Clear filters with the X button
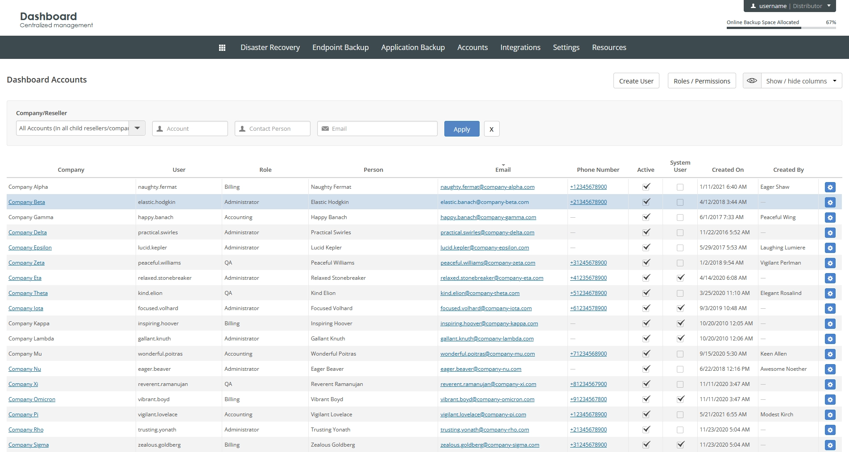Image resolution: width=849 pixels, height=452 pixels. 492,129
